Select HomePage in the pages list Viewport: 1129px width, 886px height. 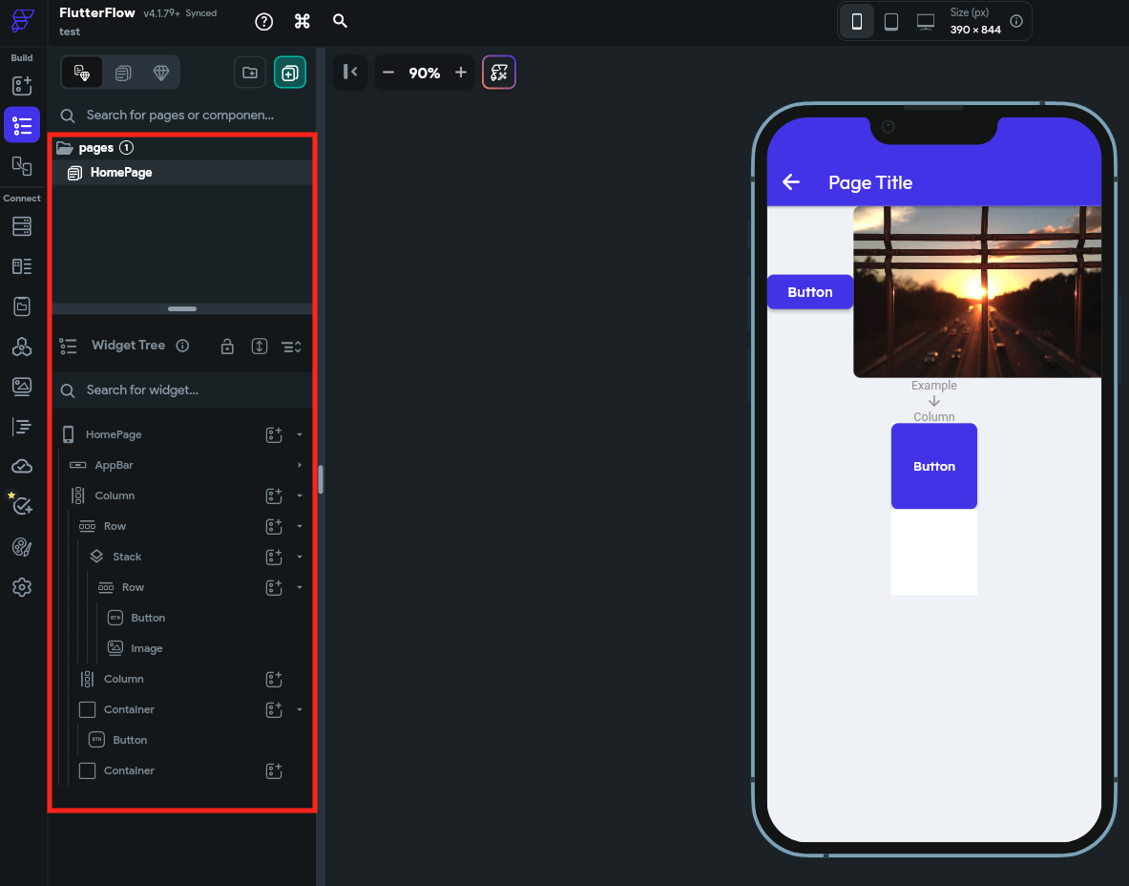click(x=121, y=173)
